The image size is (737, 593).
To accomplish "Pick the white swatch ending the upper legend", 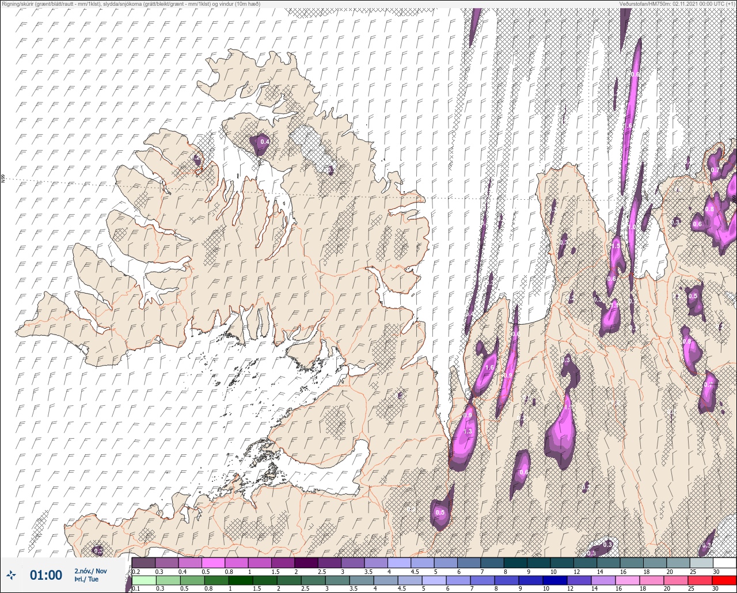I will click(x=724, y=562).
